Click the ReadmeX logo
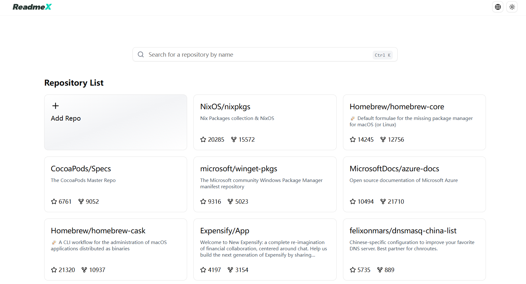This screenshot has width=526, height=284. 32,7
